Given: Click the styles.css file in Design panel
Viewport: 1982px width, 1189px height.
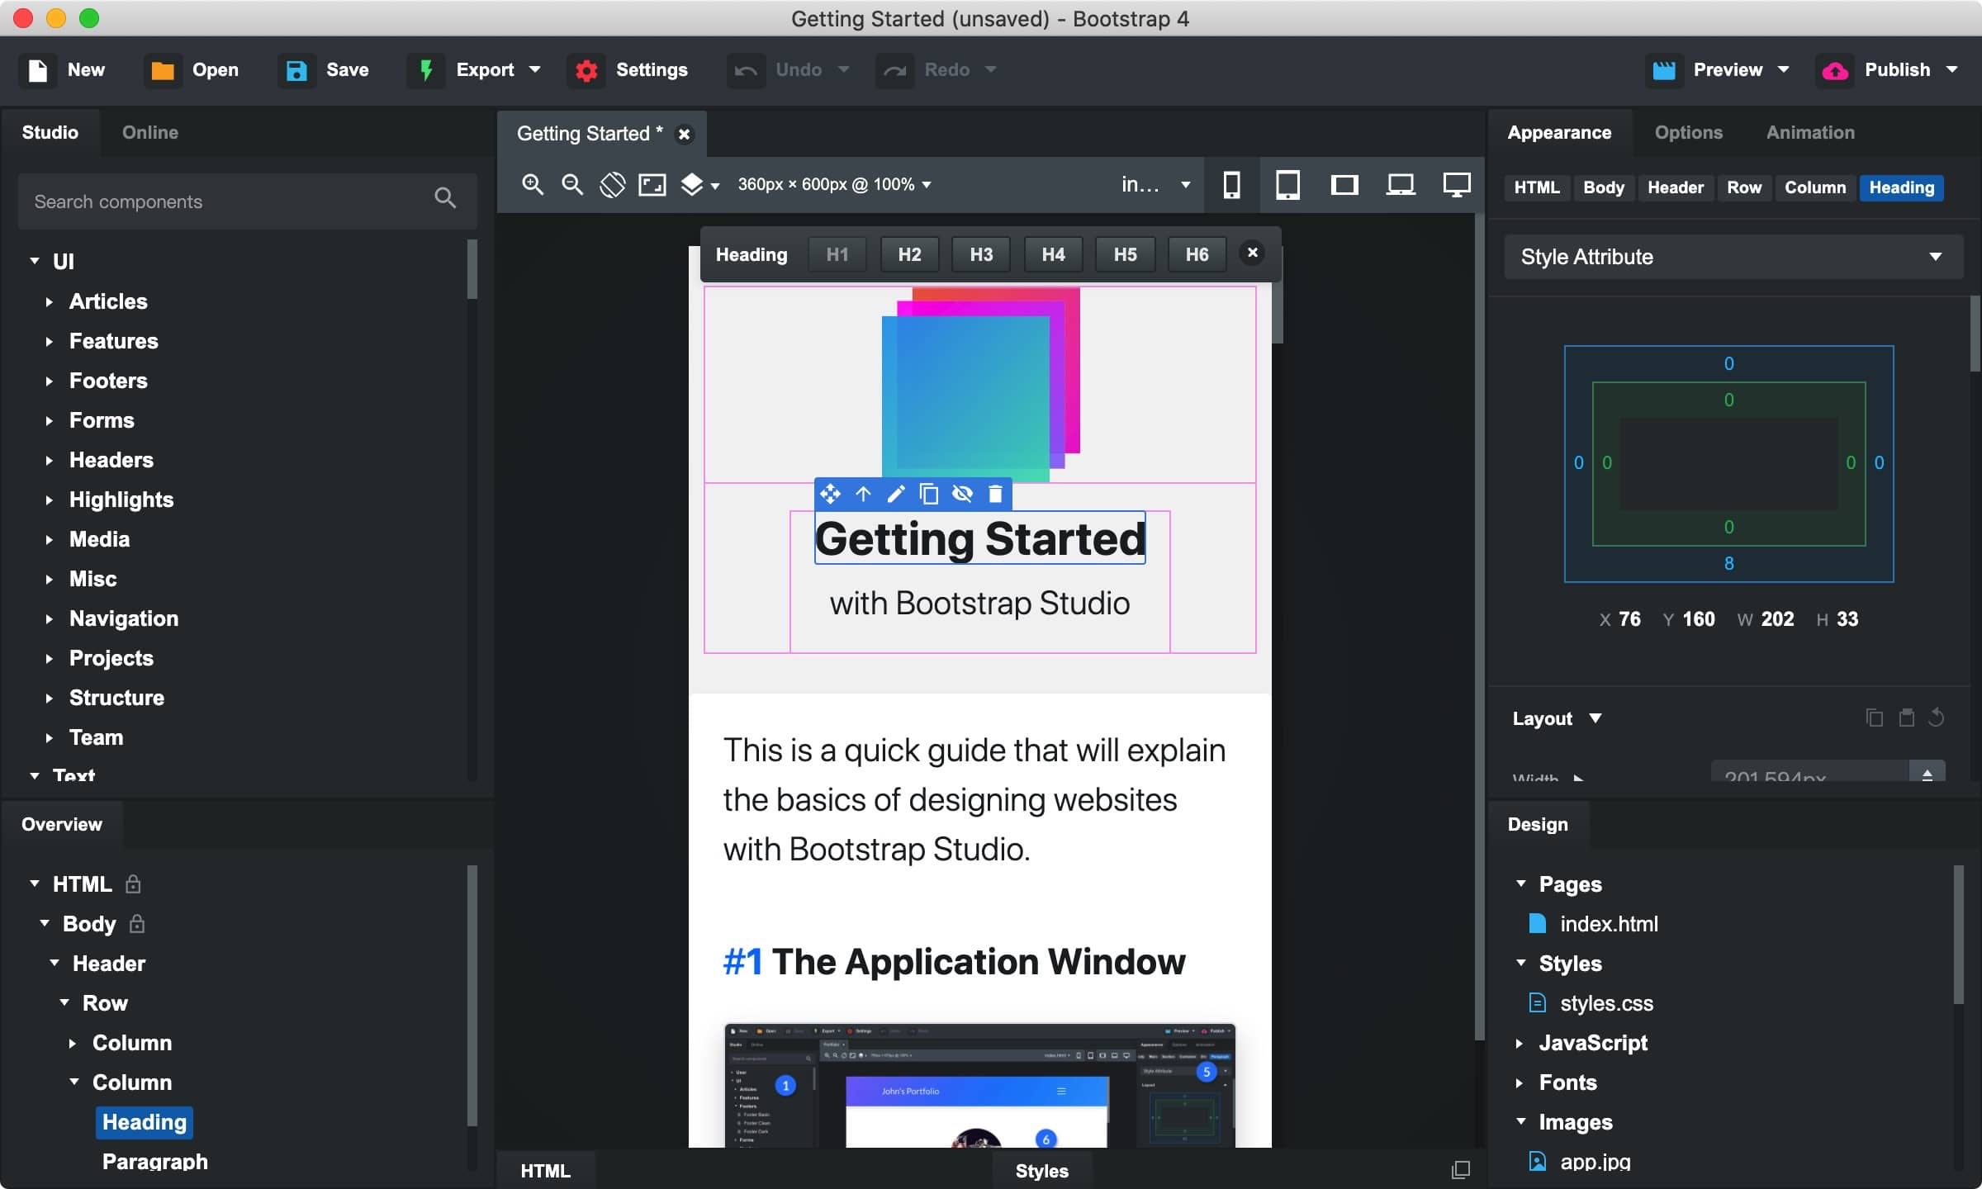Looking at the screenshot, I should (x=1607, y=1002).
